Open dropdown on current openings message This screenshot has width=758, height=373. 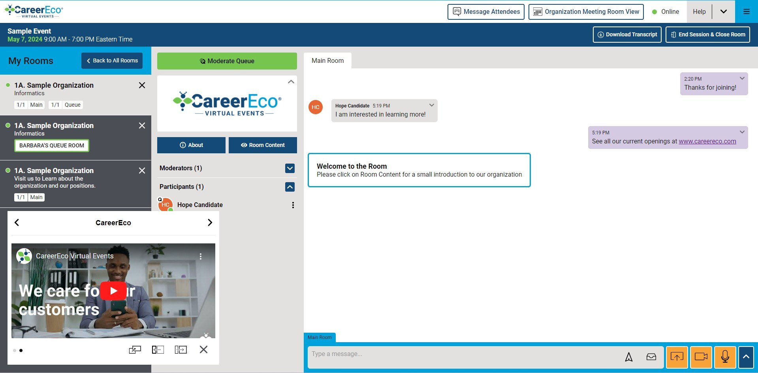pos(742,132)
